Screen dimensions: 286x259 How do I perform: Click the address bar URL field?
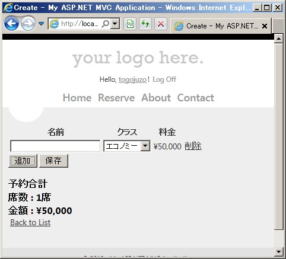click(x=80, y=24)
